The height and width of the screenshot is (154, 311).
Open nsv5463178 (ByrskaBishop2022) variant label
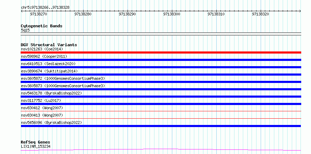click(x=51, y=93)
